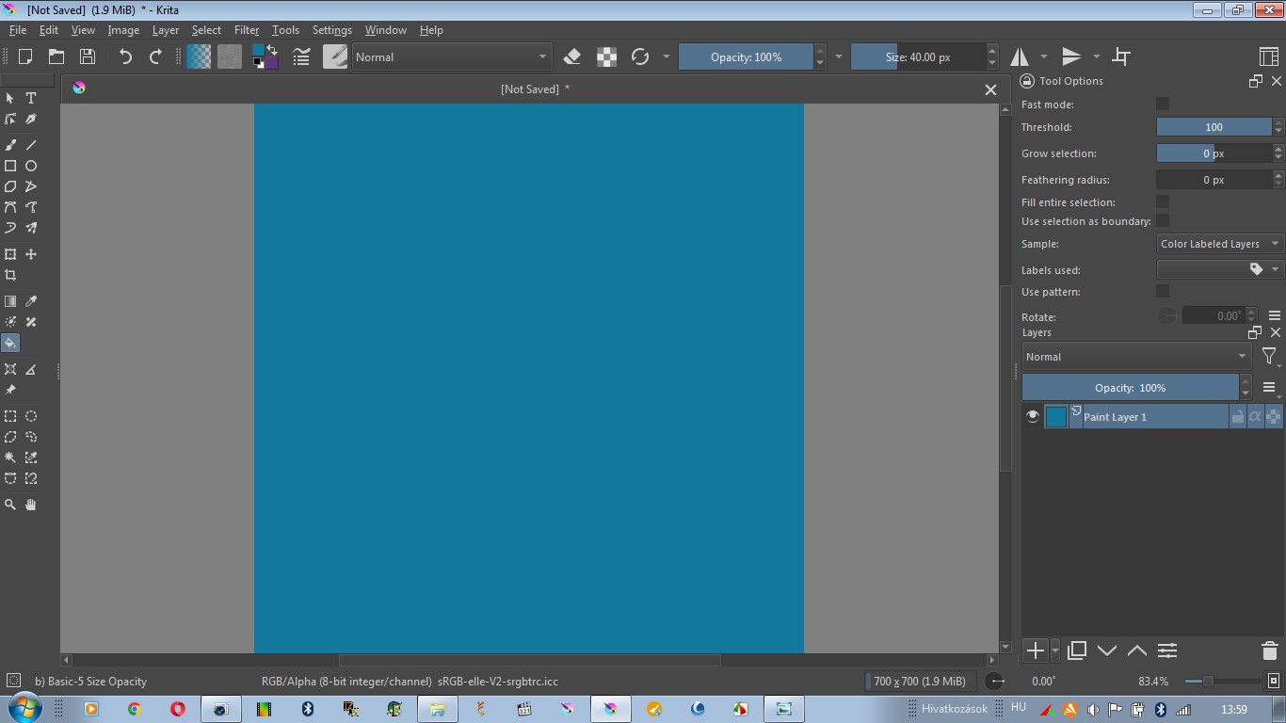Toggle preserve alpha checkerboard button
This screenshot has height=723, width=1286.
607,56
